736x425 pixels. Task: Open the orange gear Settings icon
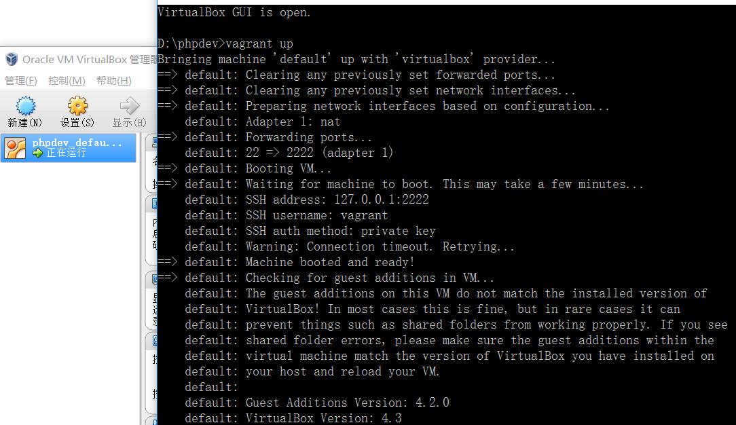tap(77, 105)
